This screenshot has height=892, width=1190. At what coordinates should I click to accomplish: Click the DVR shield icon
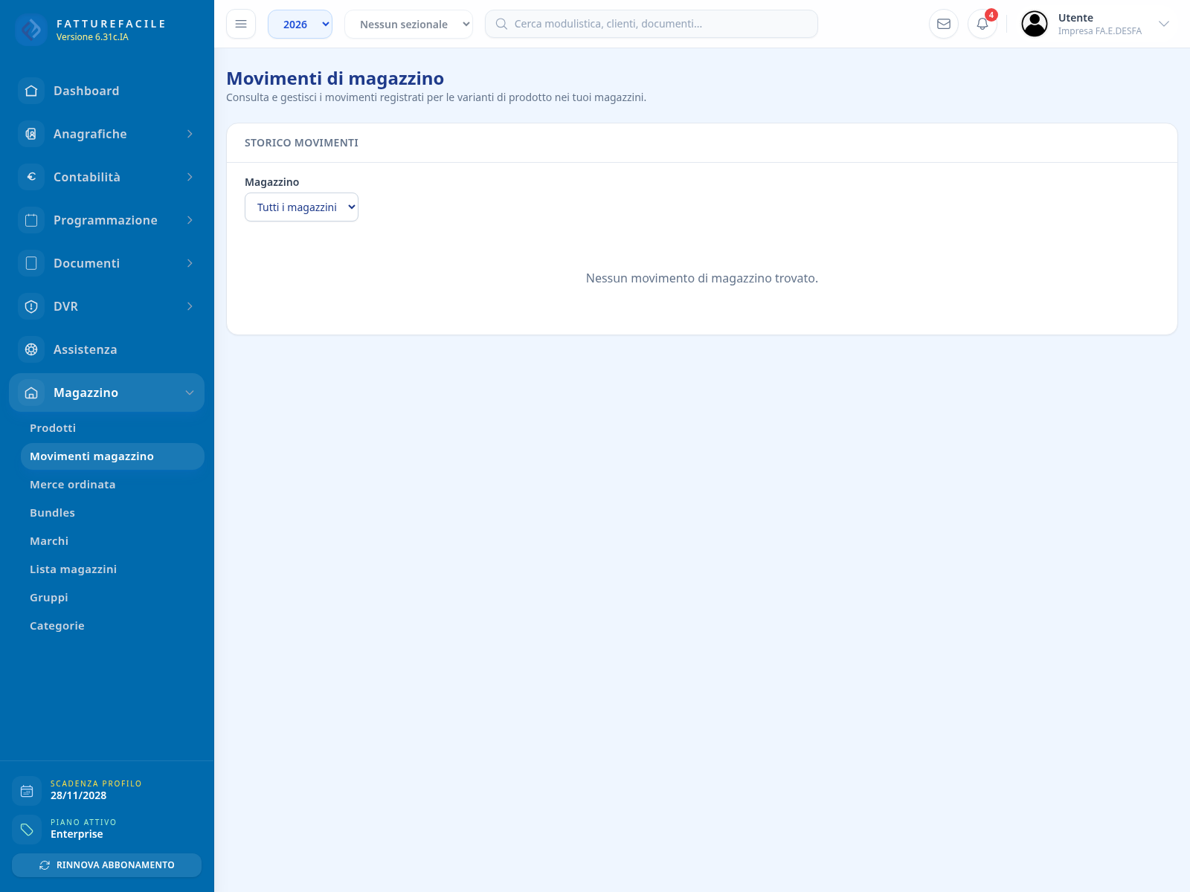[x=31, y=306]
